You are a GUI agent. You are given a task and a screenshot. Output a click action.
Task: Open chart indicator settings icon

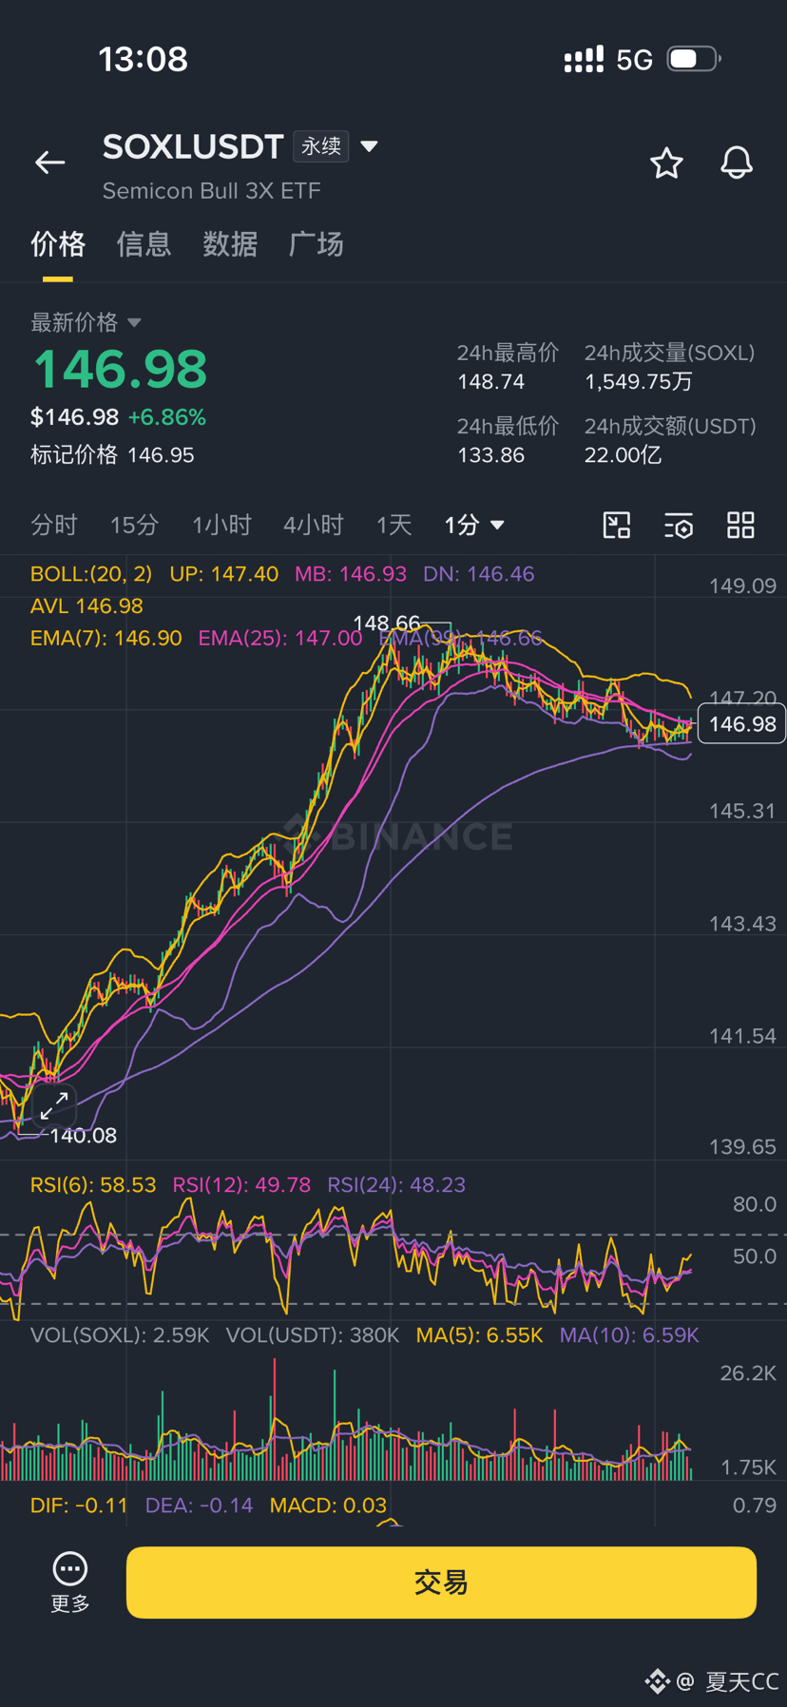[679, 525]
